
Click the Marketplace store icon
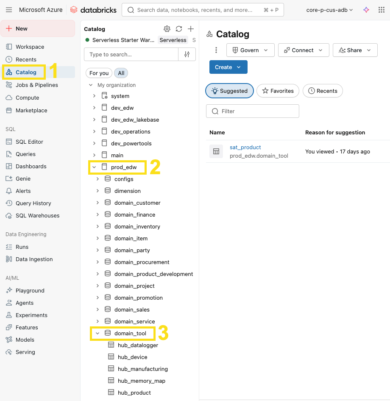(9, 111)
